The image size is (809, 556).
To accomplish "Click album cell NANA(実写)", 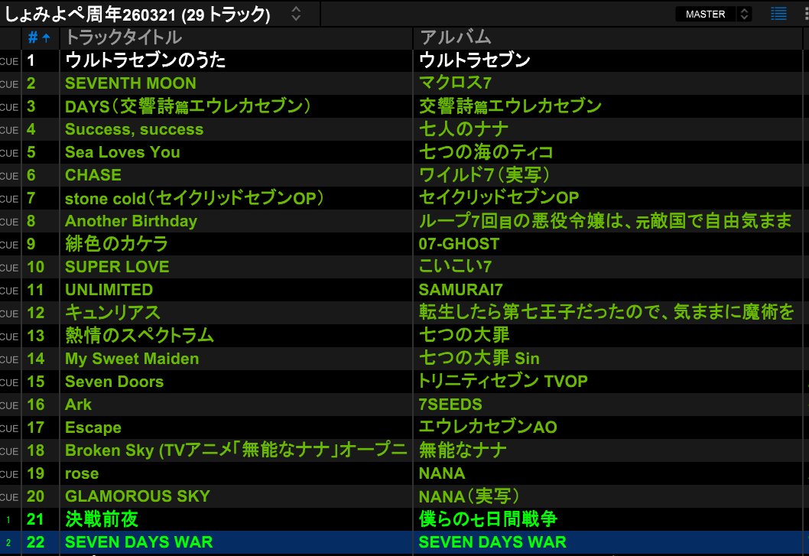I will (469, 496).
